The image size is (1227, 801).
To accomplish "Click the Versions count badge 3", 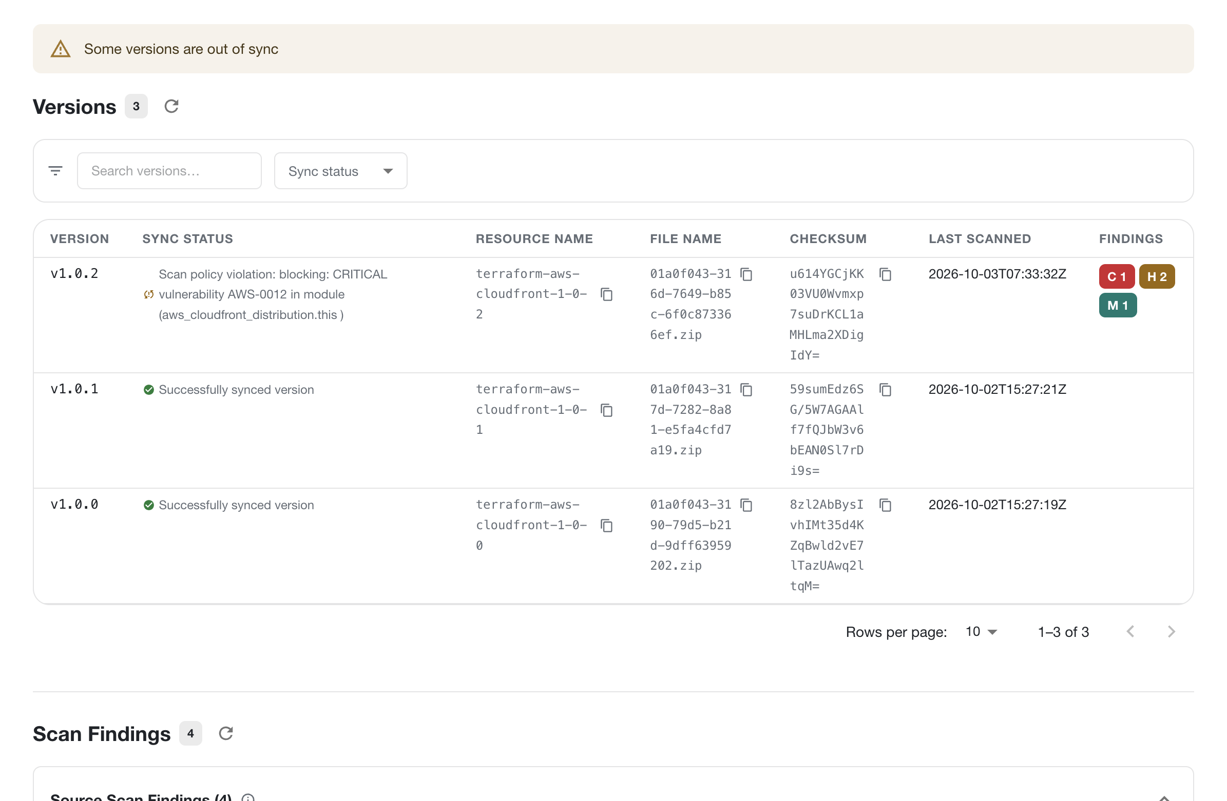I will coord(136,106).
